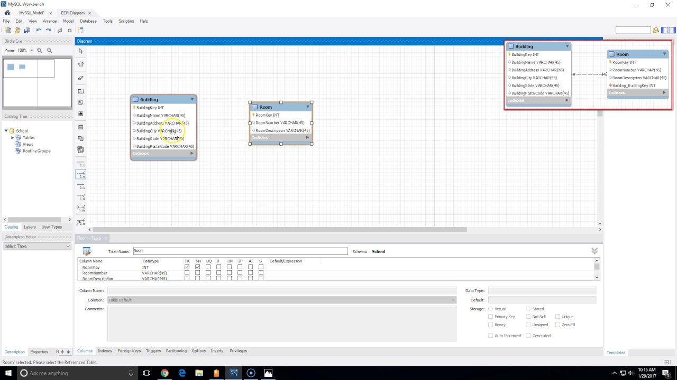Open the Properties panel tab
The height and width of the screenshot is (380, 677).
[x=39, y=351]
